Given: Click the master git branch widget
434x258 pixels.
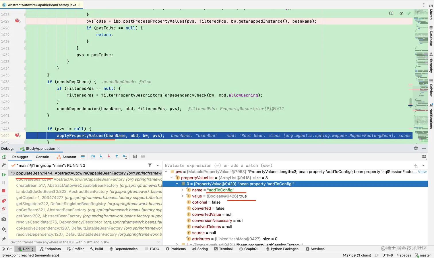Looking at the screenshot, I should coord(423,255).
